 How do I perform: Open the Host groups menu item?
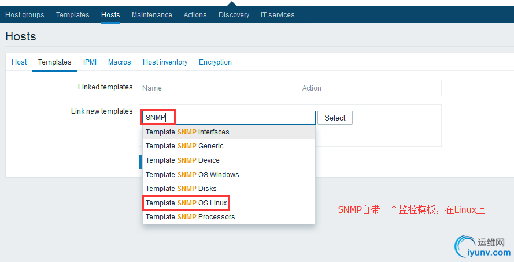(x=24, y=15)
